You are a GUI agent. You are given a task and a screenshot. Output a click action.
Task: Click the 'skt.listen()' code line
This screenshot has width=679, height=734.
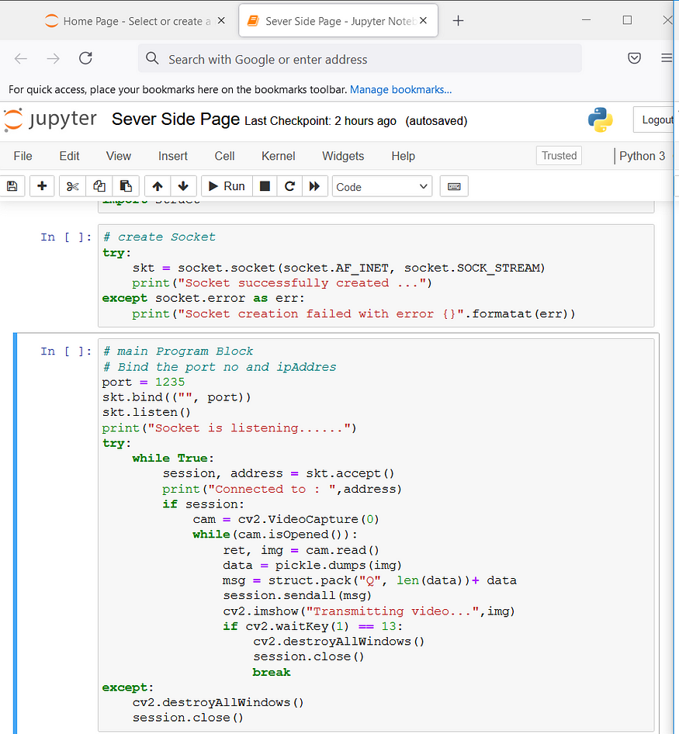pyautogui.click(x=147, y=413)
